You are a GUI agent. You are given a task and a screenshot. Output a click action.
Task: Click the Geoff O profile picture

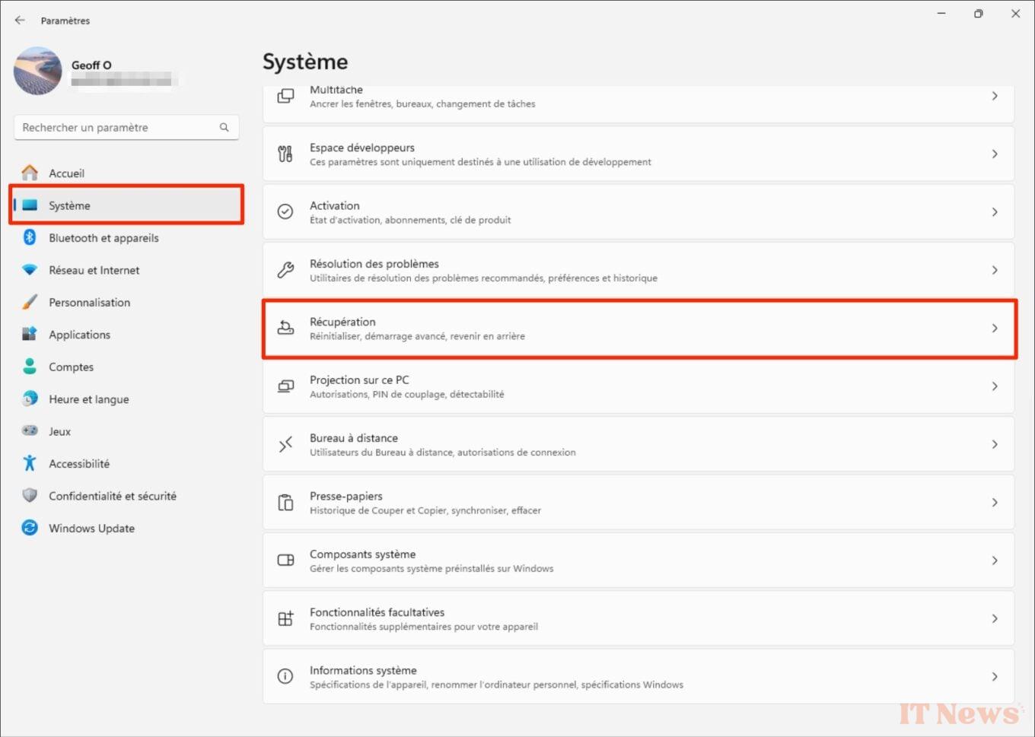tap(37, 71)
